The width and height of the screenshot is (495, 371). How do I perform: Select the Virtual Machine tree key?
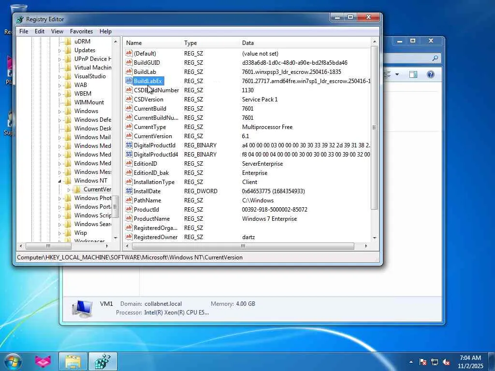click(x=92, y=68)
